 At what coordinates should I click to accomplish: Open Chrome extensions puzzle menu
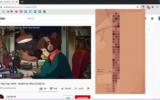(152, 7)
